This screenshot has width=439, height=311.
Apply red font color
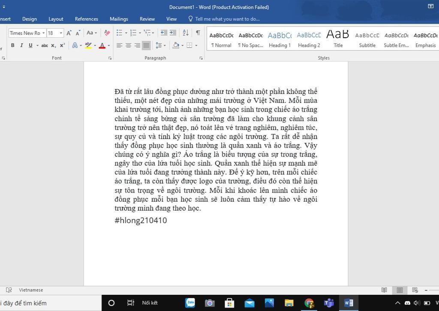tap(102, 45)
